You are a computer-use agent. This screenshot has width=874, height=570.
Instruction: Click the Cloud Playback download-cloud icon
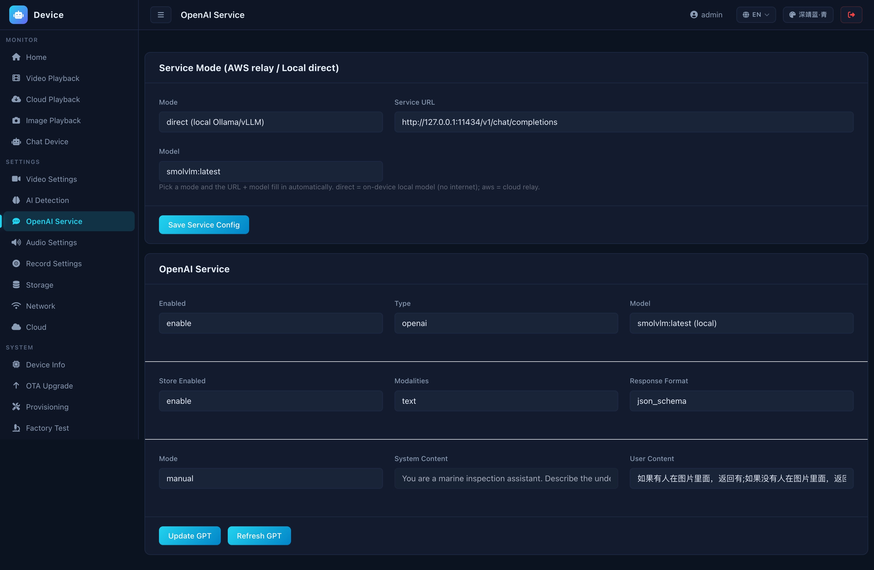tap(16, 99)
